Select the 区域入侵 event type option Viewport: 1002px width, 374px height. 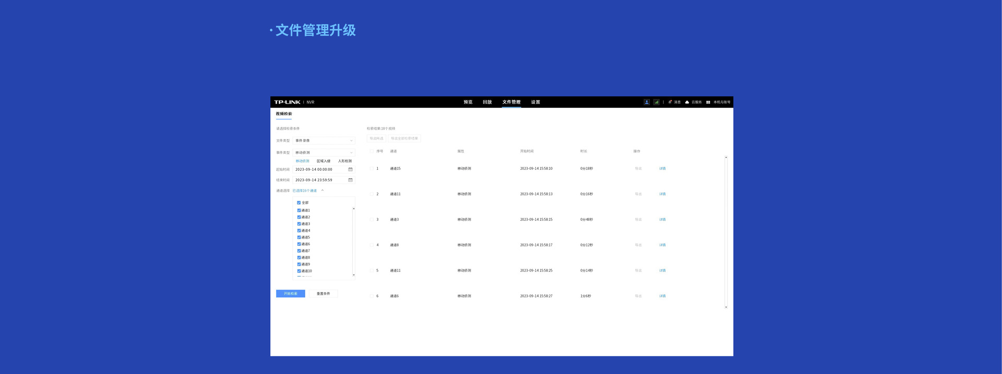point(324,161)
